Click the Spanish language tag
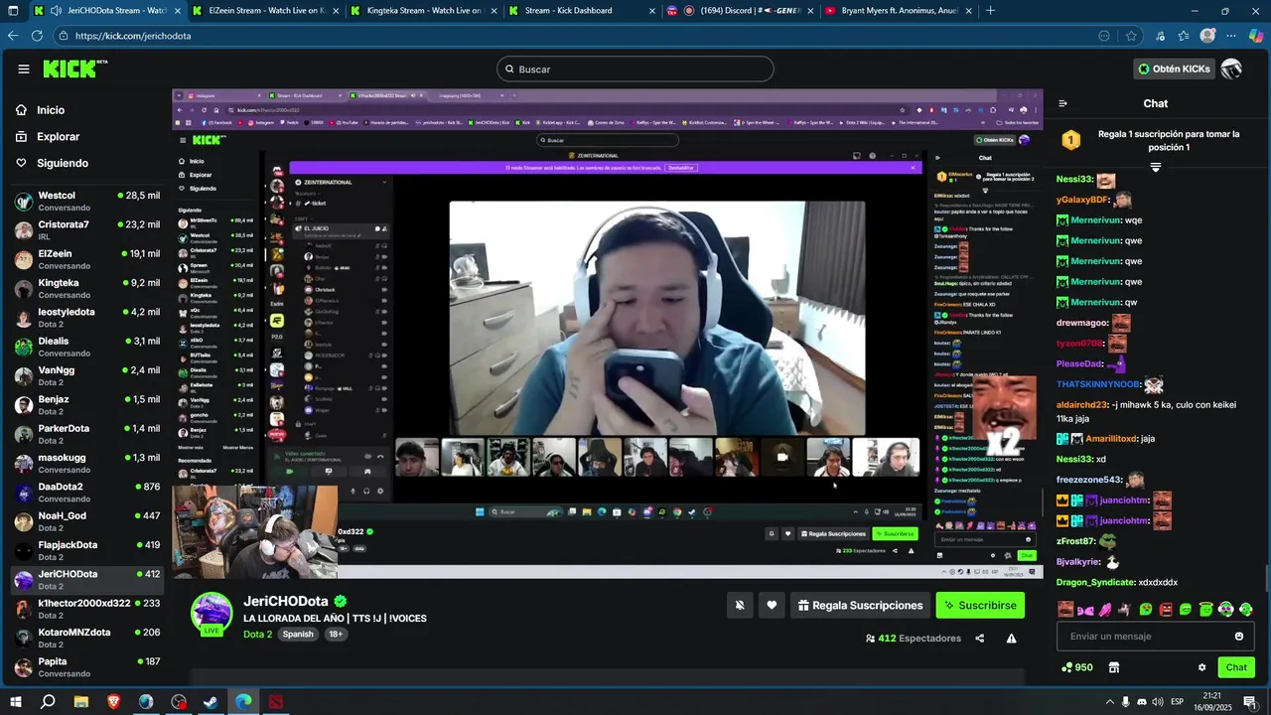 298,634
